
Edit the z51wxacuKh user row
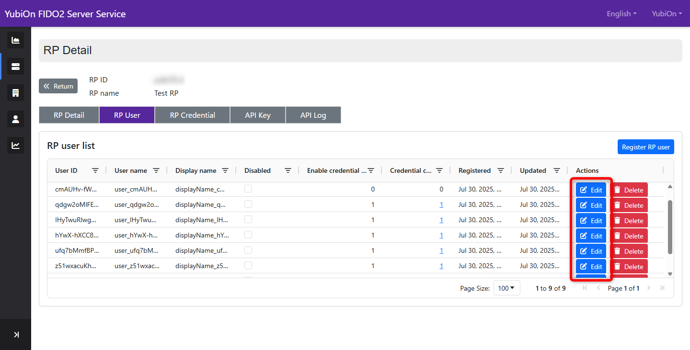(x=591, y=266)
